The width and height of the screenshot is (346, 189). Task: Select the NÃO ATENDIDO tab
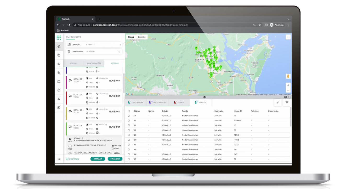157,102
